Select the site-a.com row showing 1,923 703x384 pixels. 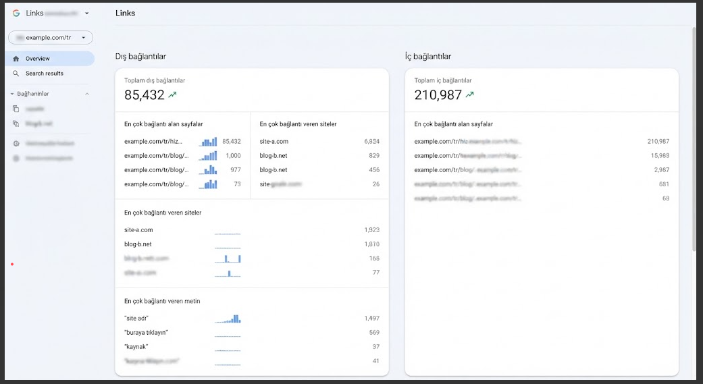252,230
